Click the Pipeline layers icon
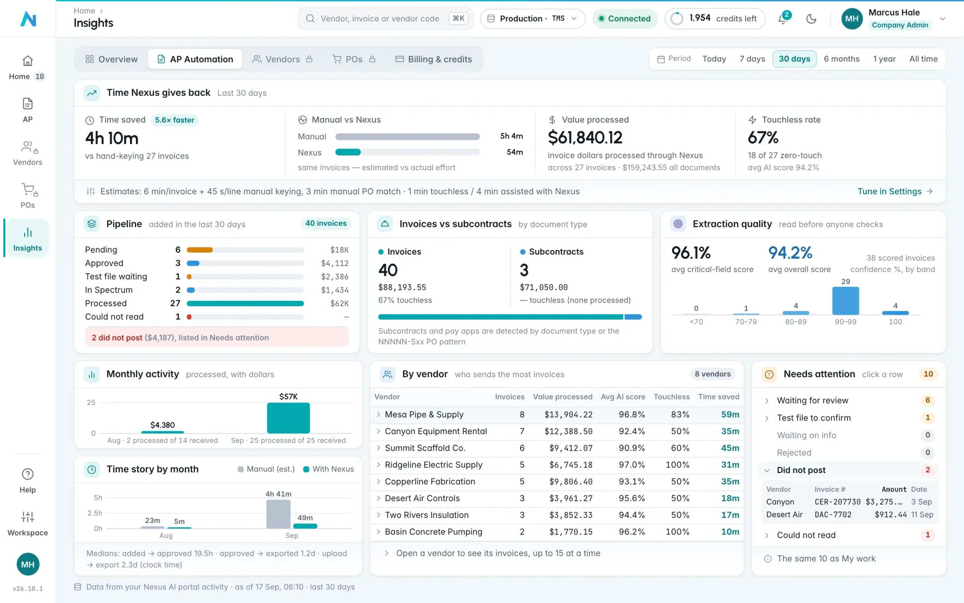Viewport: 964px width, 603px height. click(x=92, y=224)
